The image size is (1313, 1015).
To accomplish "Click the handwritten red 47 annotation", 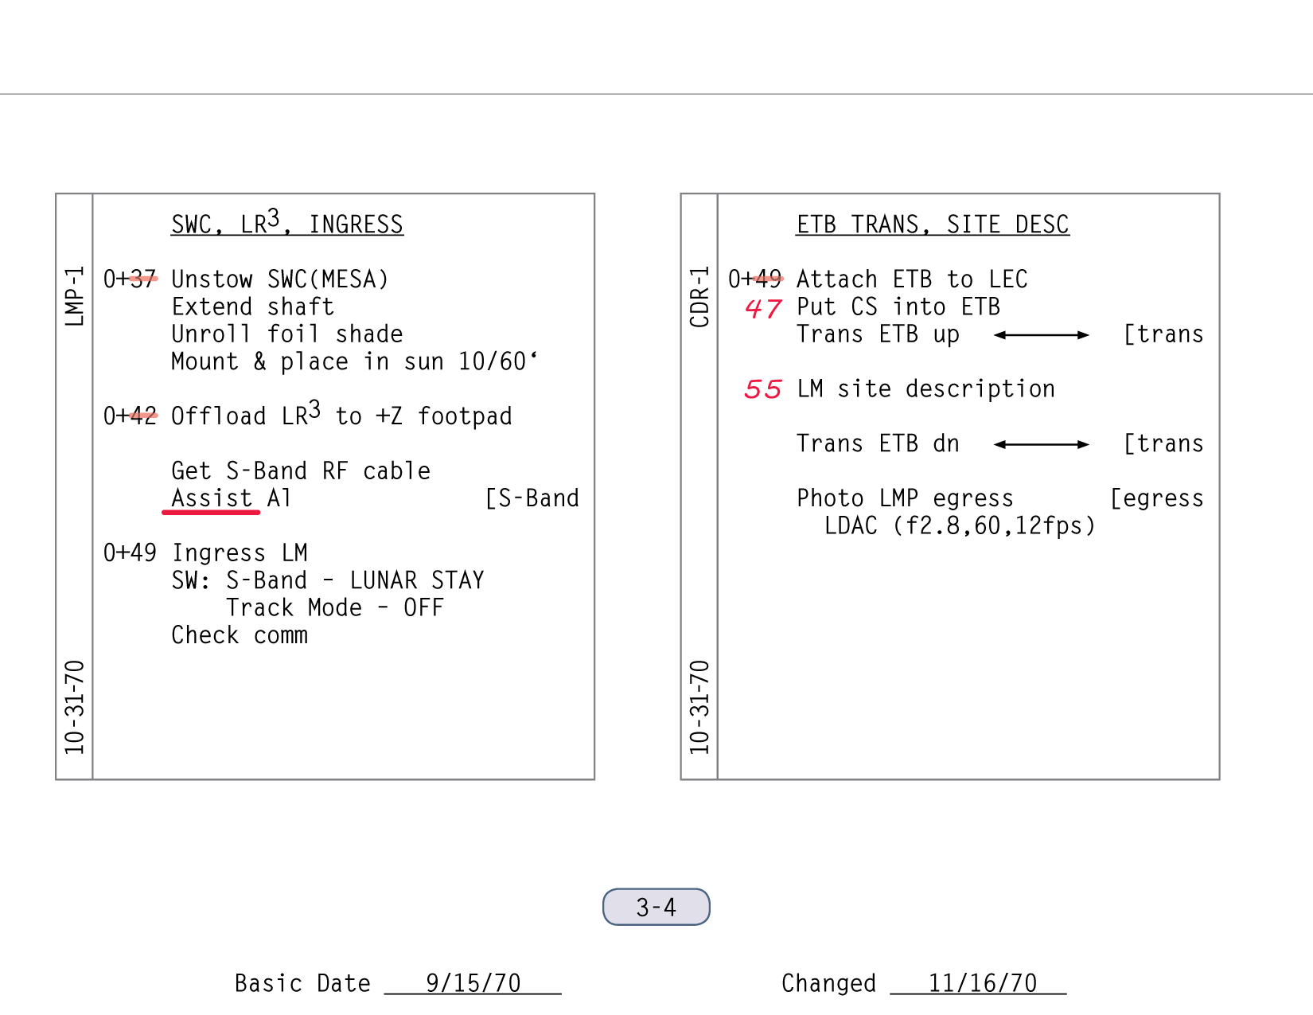I will pyautogui.click(x=763, y=308).
